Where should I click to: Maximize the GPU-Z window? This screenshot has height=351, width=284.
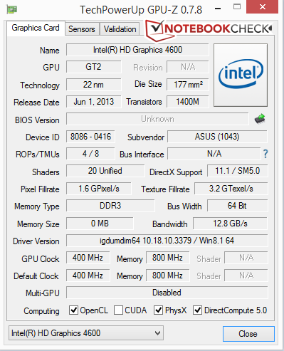(237, 7)
